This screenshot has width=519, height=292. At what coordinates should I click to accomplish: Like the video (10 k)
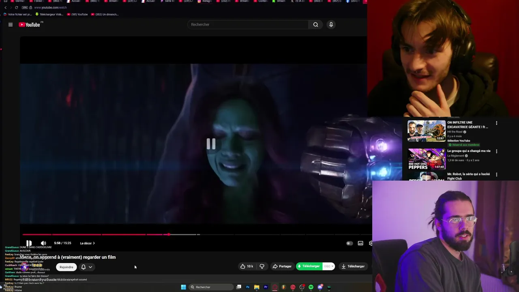click(x=247, y=266)
